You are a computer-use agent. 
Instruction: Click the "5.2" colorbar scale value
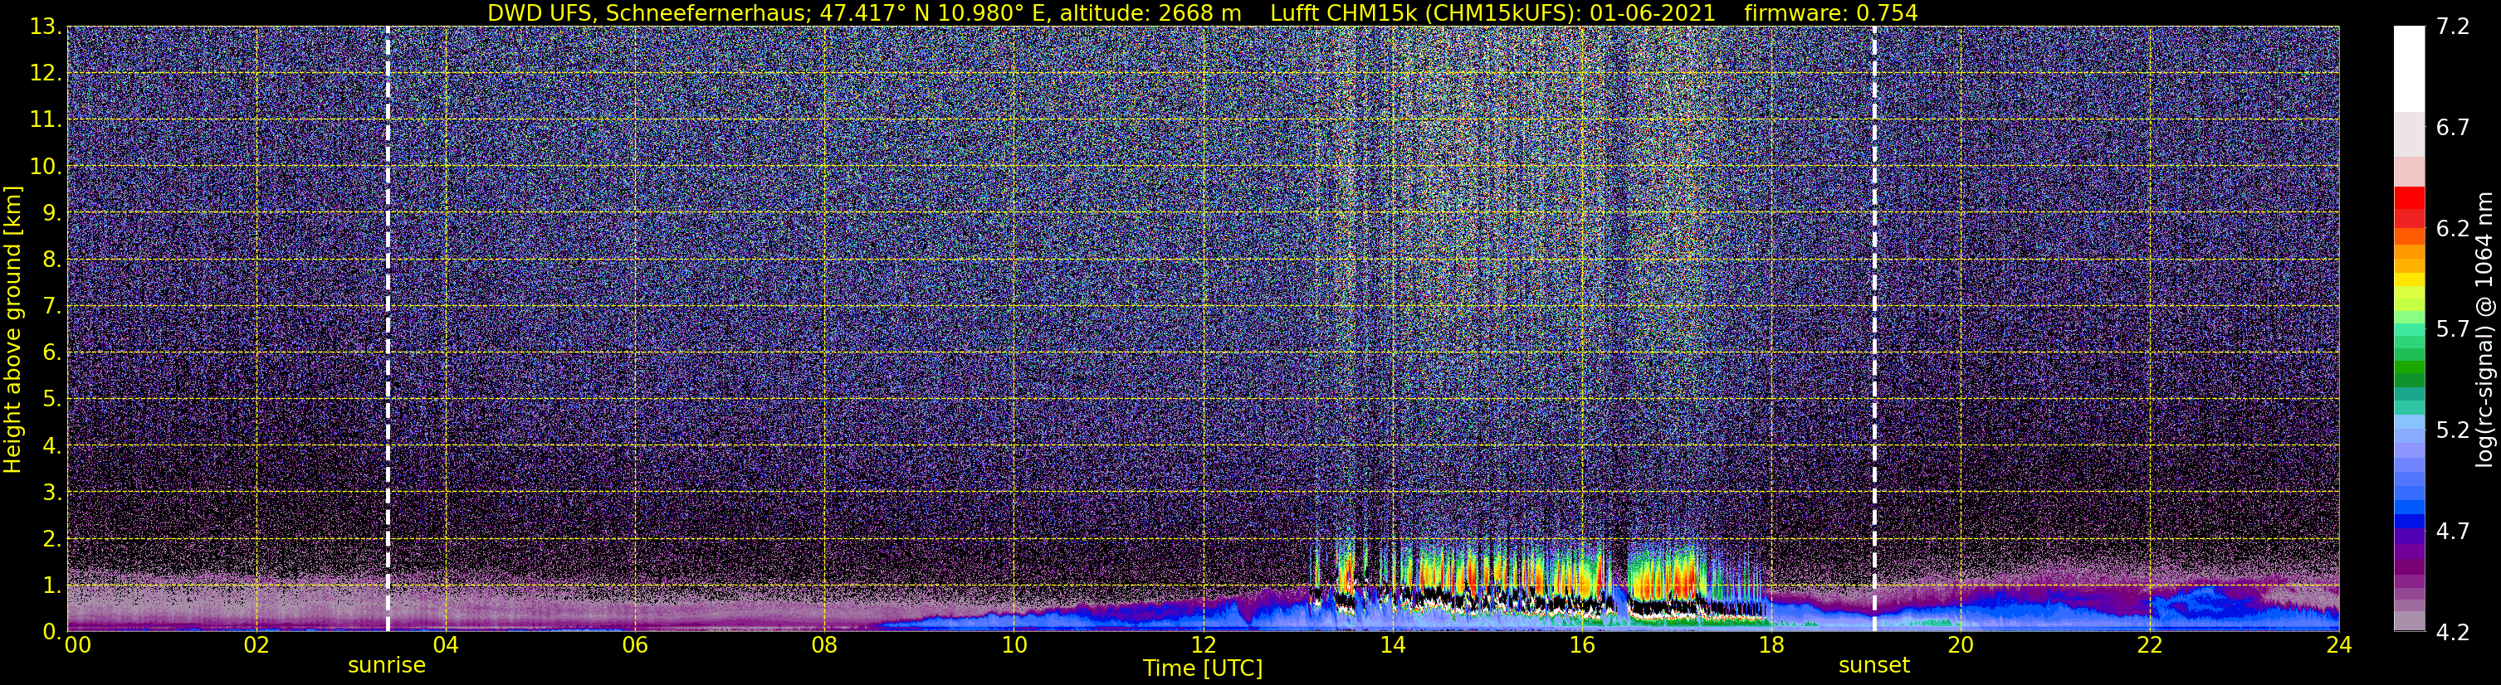(x=2454, y=430)
